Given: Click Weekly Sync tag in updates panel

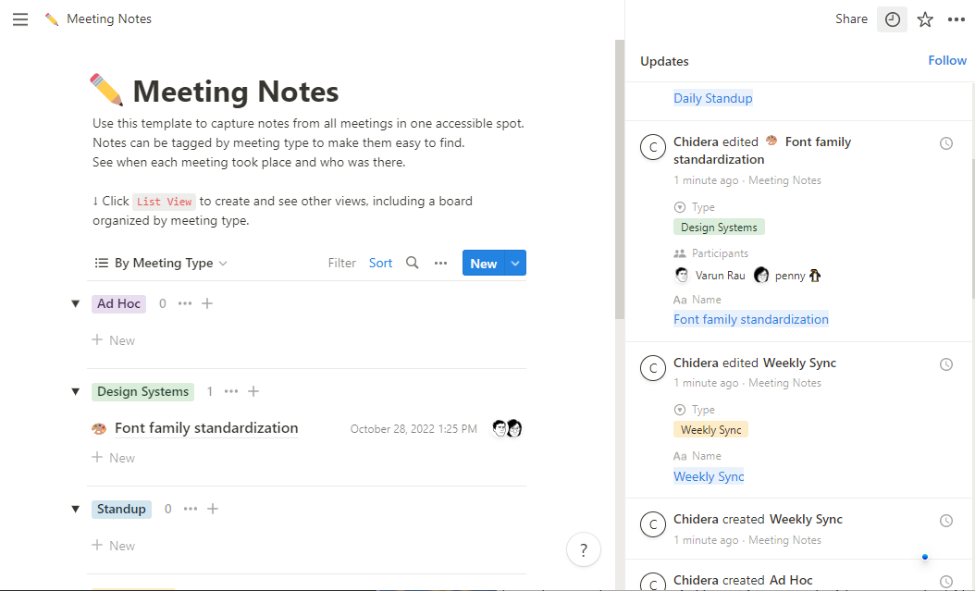Looking at the screenshot, I should click(710, 430).
